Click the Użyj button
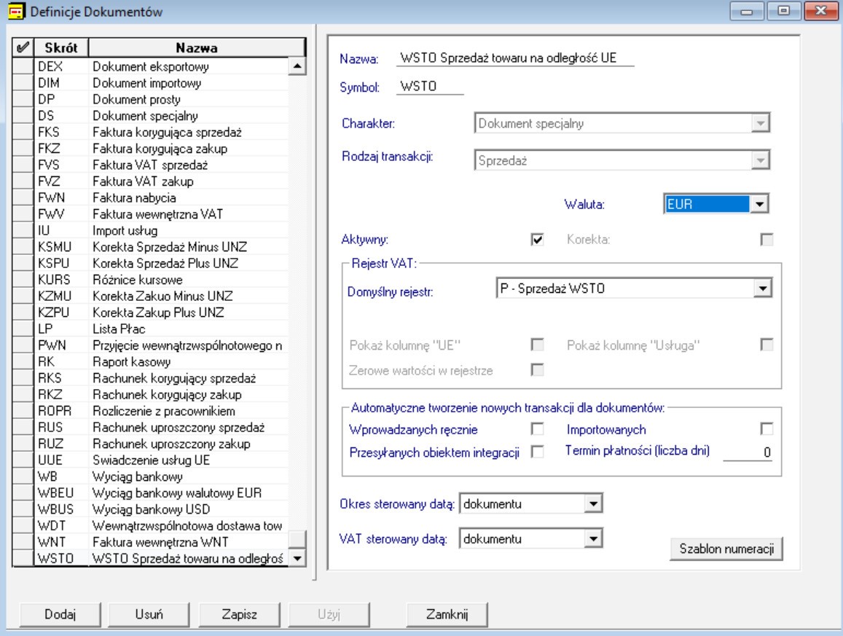Screen dimensions: 843x636 tap(329, 614)
